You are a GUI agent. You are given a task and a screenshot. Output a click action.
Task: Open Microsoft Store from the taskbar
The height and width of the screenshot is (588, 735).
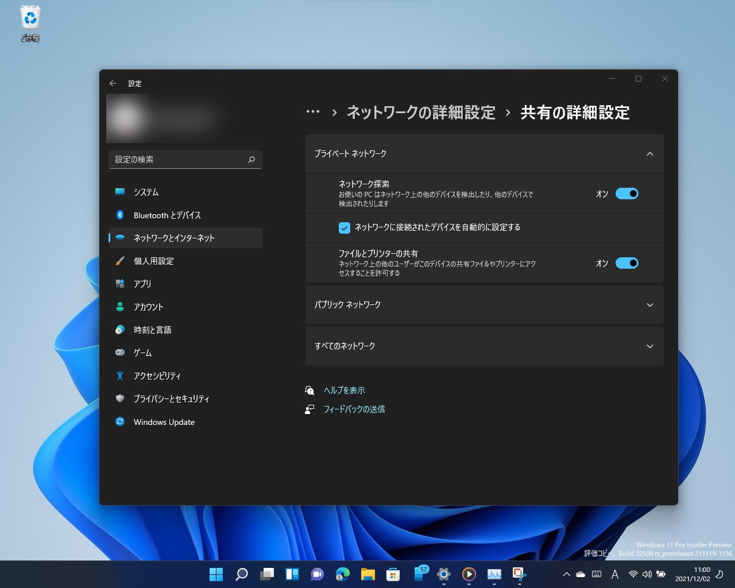(x=393, y=574)
